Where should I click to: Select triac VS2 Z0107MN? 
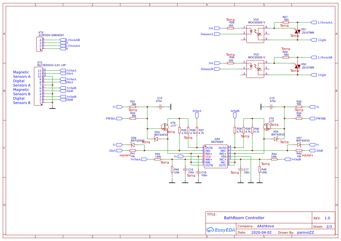297,67
